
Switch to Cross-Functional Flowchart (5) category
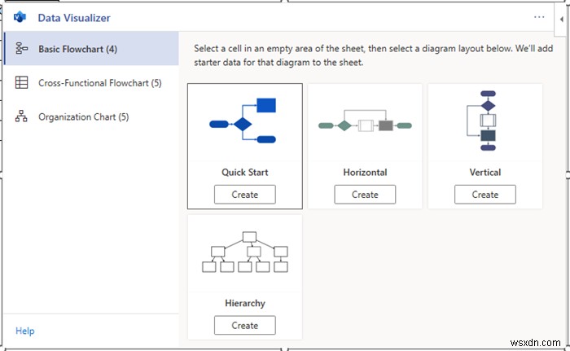[91, 82]
